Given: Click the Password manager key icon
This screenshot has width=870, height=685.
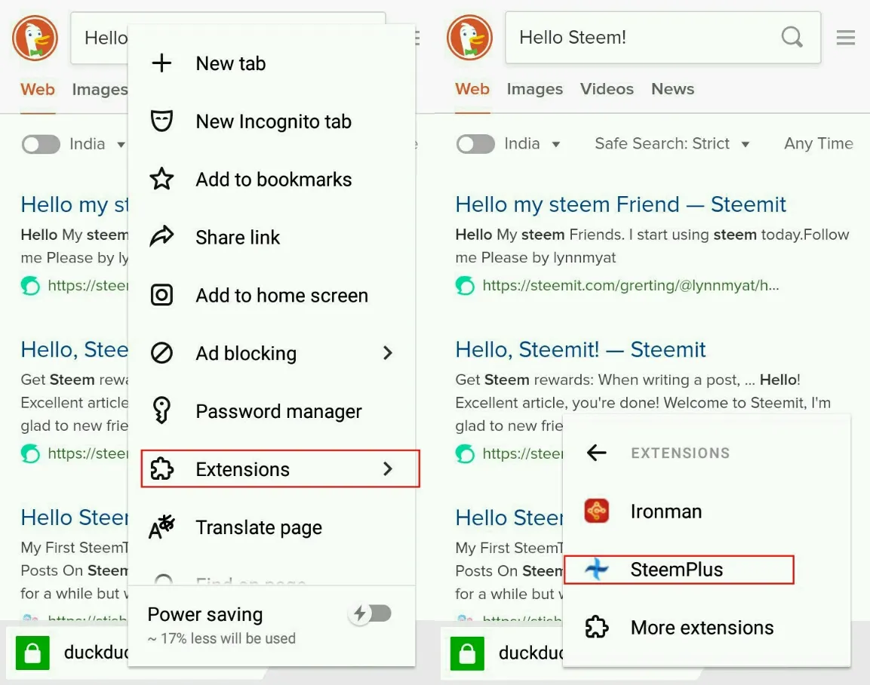Looking at the screenshot, I should coord(161,410).
